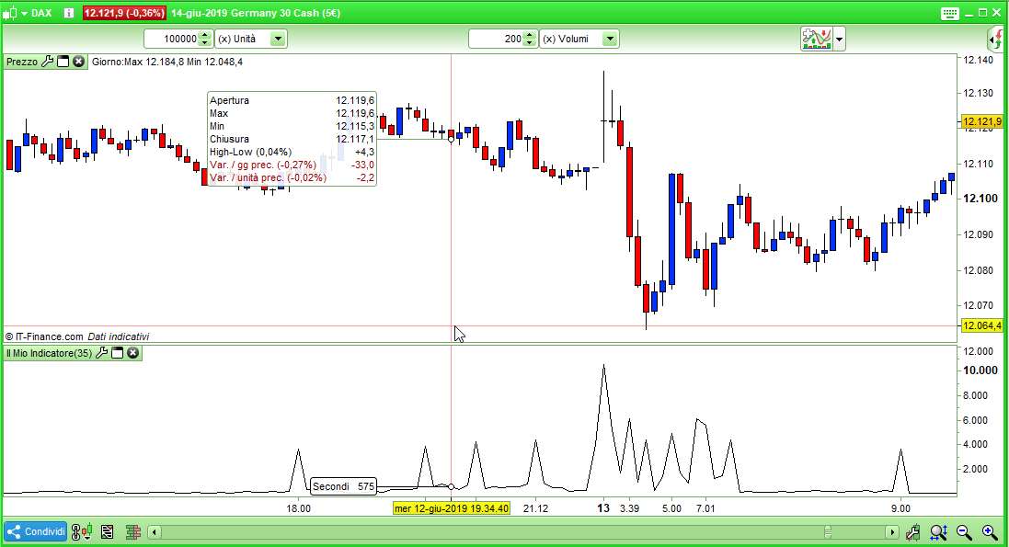Click the 9.00 time axis label

point(900,508)
